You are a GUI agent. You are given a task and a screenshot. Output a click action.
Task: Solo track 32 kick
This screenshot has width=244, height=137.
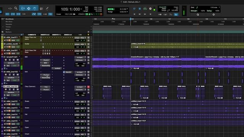pyautogui.click(x=14, y=75)
